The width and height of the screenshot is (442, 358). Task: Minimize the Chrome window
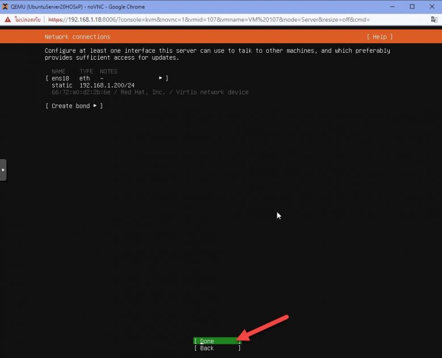393,6
